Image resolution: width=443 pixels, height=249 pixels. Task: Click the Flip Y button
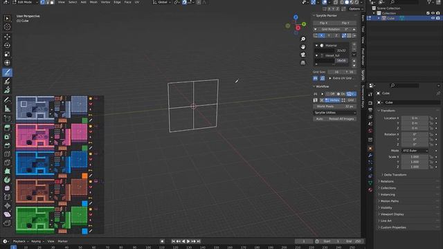(345, 23)
